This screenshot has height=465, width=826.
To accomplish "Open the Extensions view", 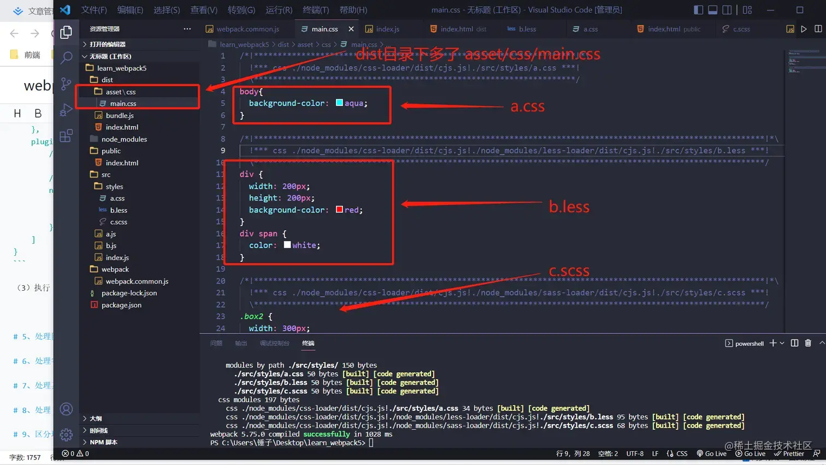I will click(66, 136).
